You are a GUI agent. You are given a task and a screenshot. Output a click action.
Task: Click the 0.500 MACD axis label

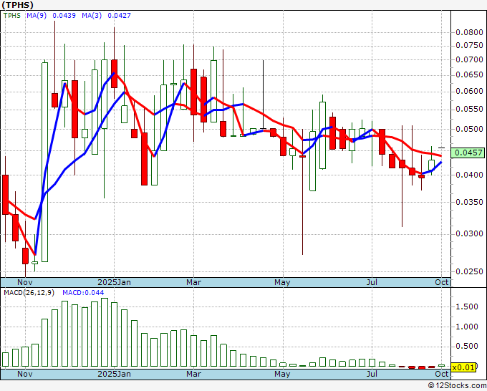[x=466, y=347]
